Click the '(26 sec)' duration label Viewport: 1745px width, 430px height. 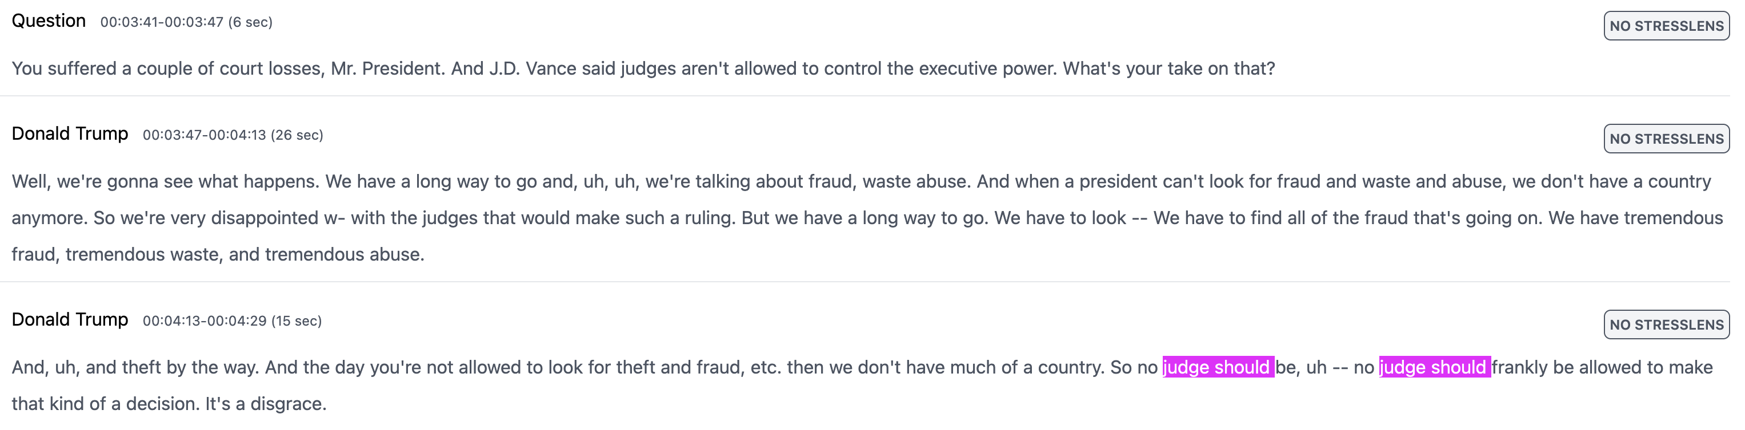(x=297, y=135)
